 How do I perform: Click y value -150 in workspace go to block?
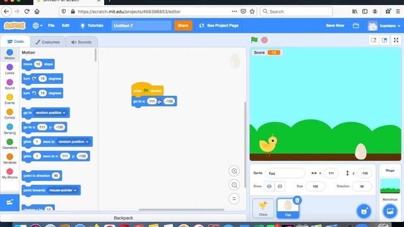click(169, 101)
